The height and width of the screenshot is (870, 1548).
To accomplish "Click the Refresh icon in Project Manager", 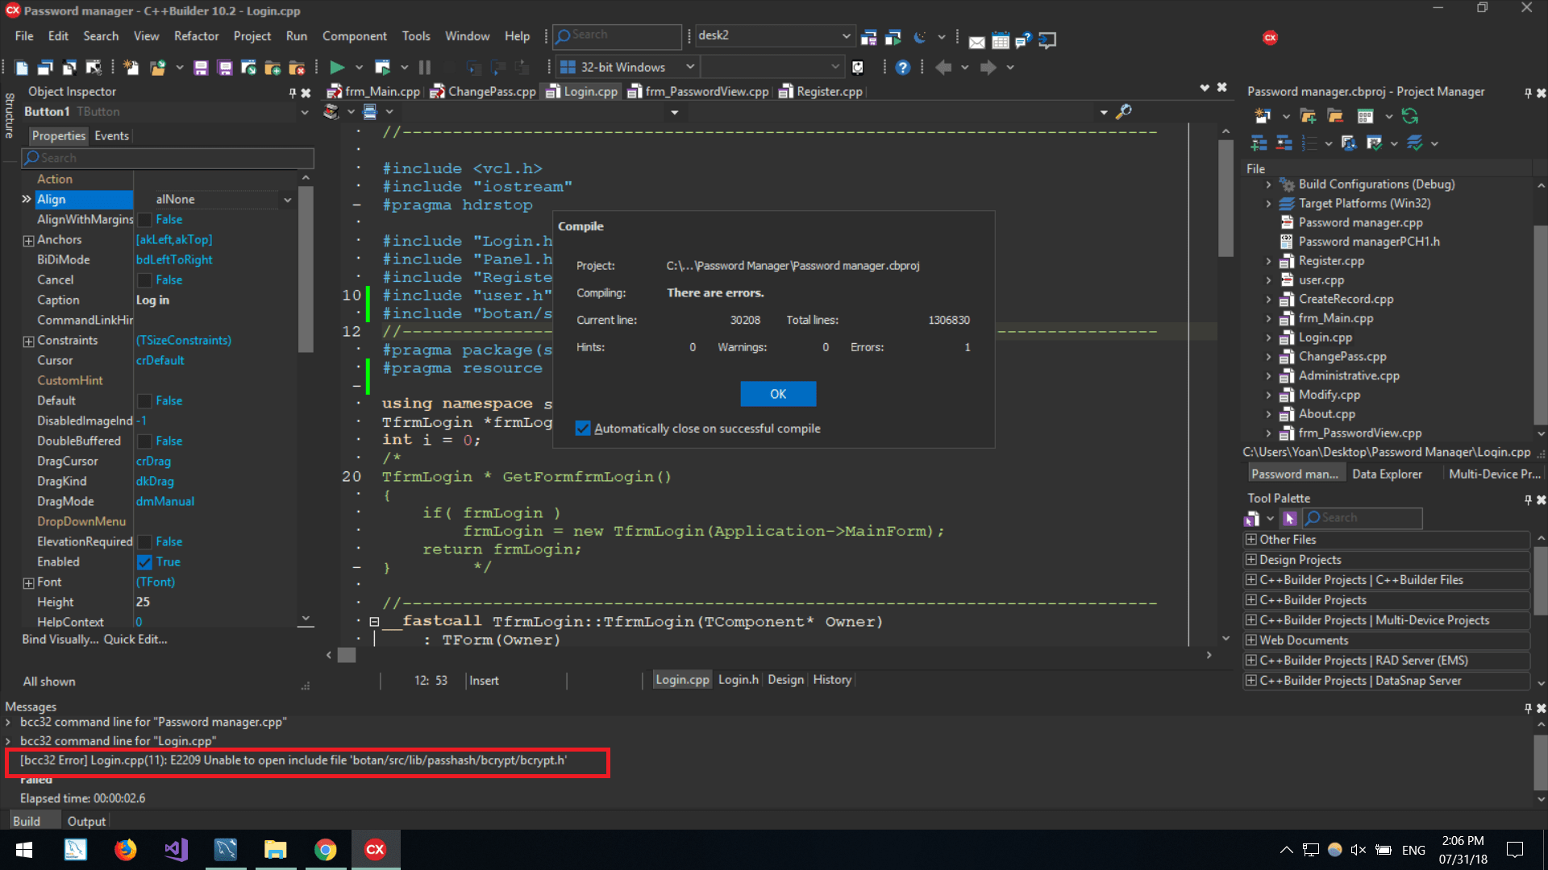I will 1410,116.
